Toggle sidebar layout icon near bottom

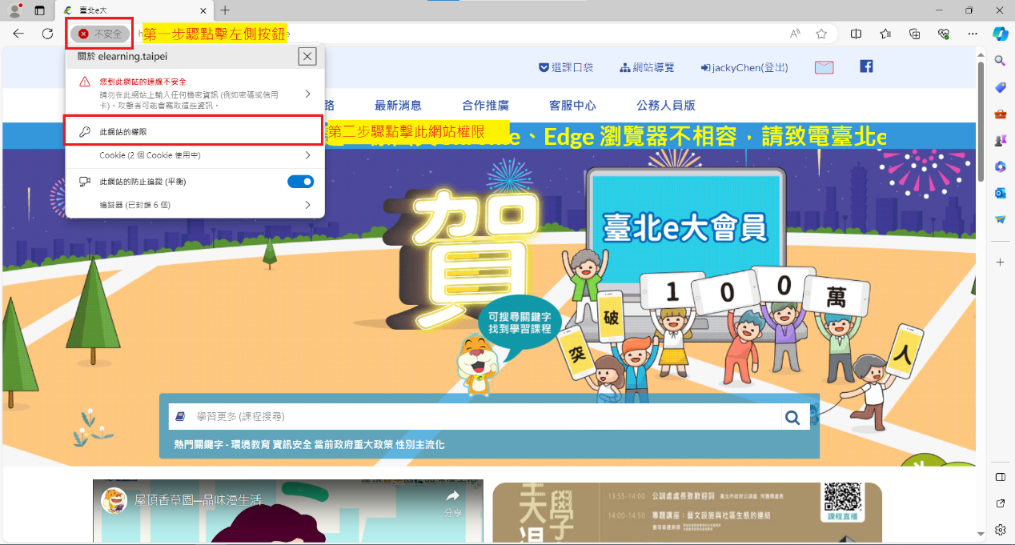(x=1000, y=477)
